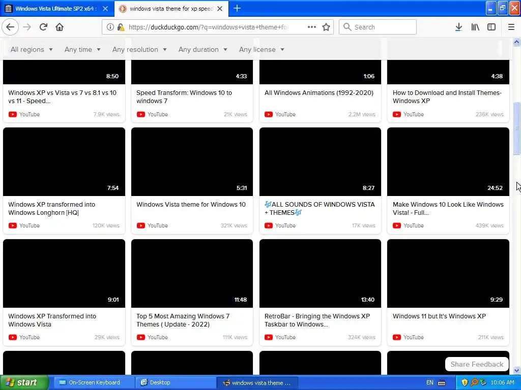Open Speed Transform: Windows 10 to windows 7
The image size is (521, 390).
coord(184,97)
